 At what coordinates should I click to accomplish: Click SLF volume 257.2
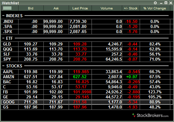click(x=116, y=54)
